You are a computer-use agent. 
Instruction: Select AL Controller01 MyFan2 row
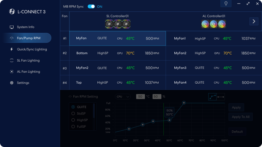214,53
